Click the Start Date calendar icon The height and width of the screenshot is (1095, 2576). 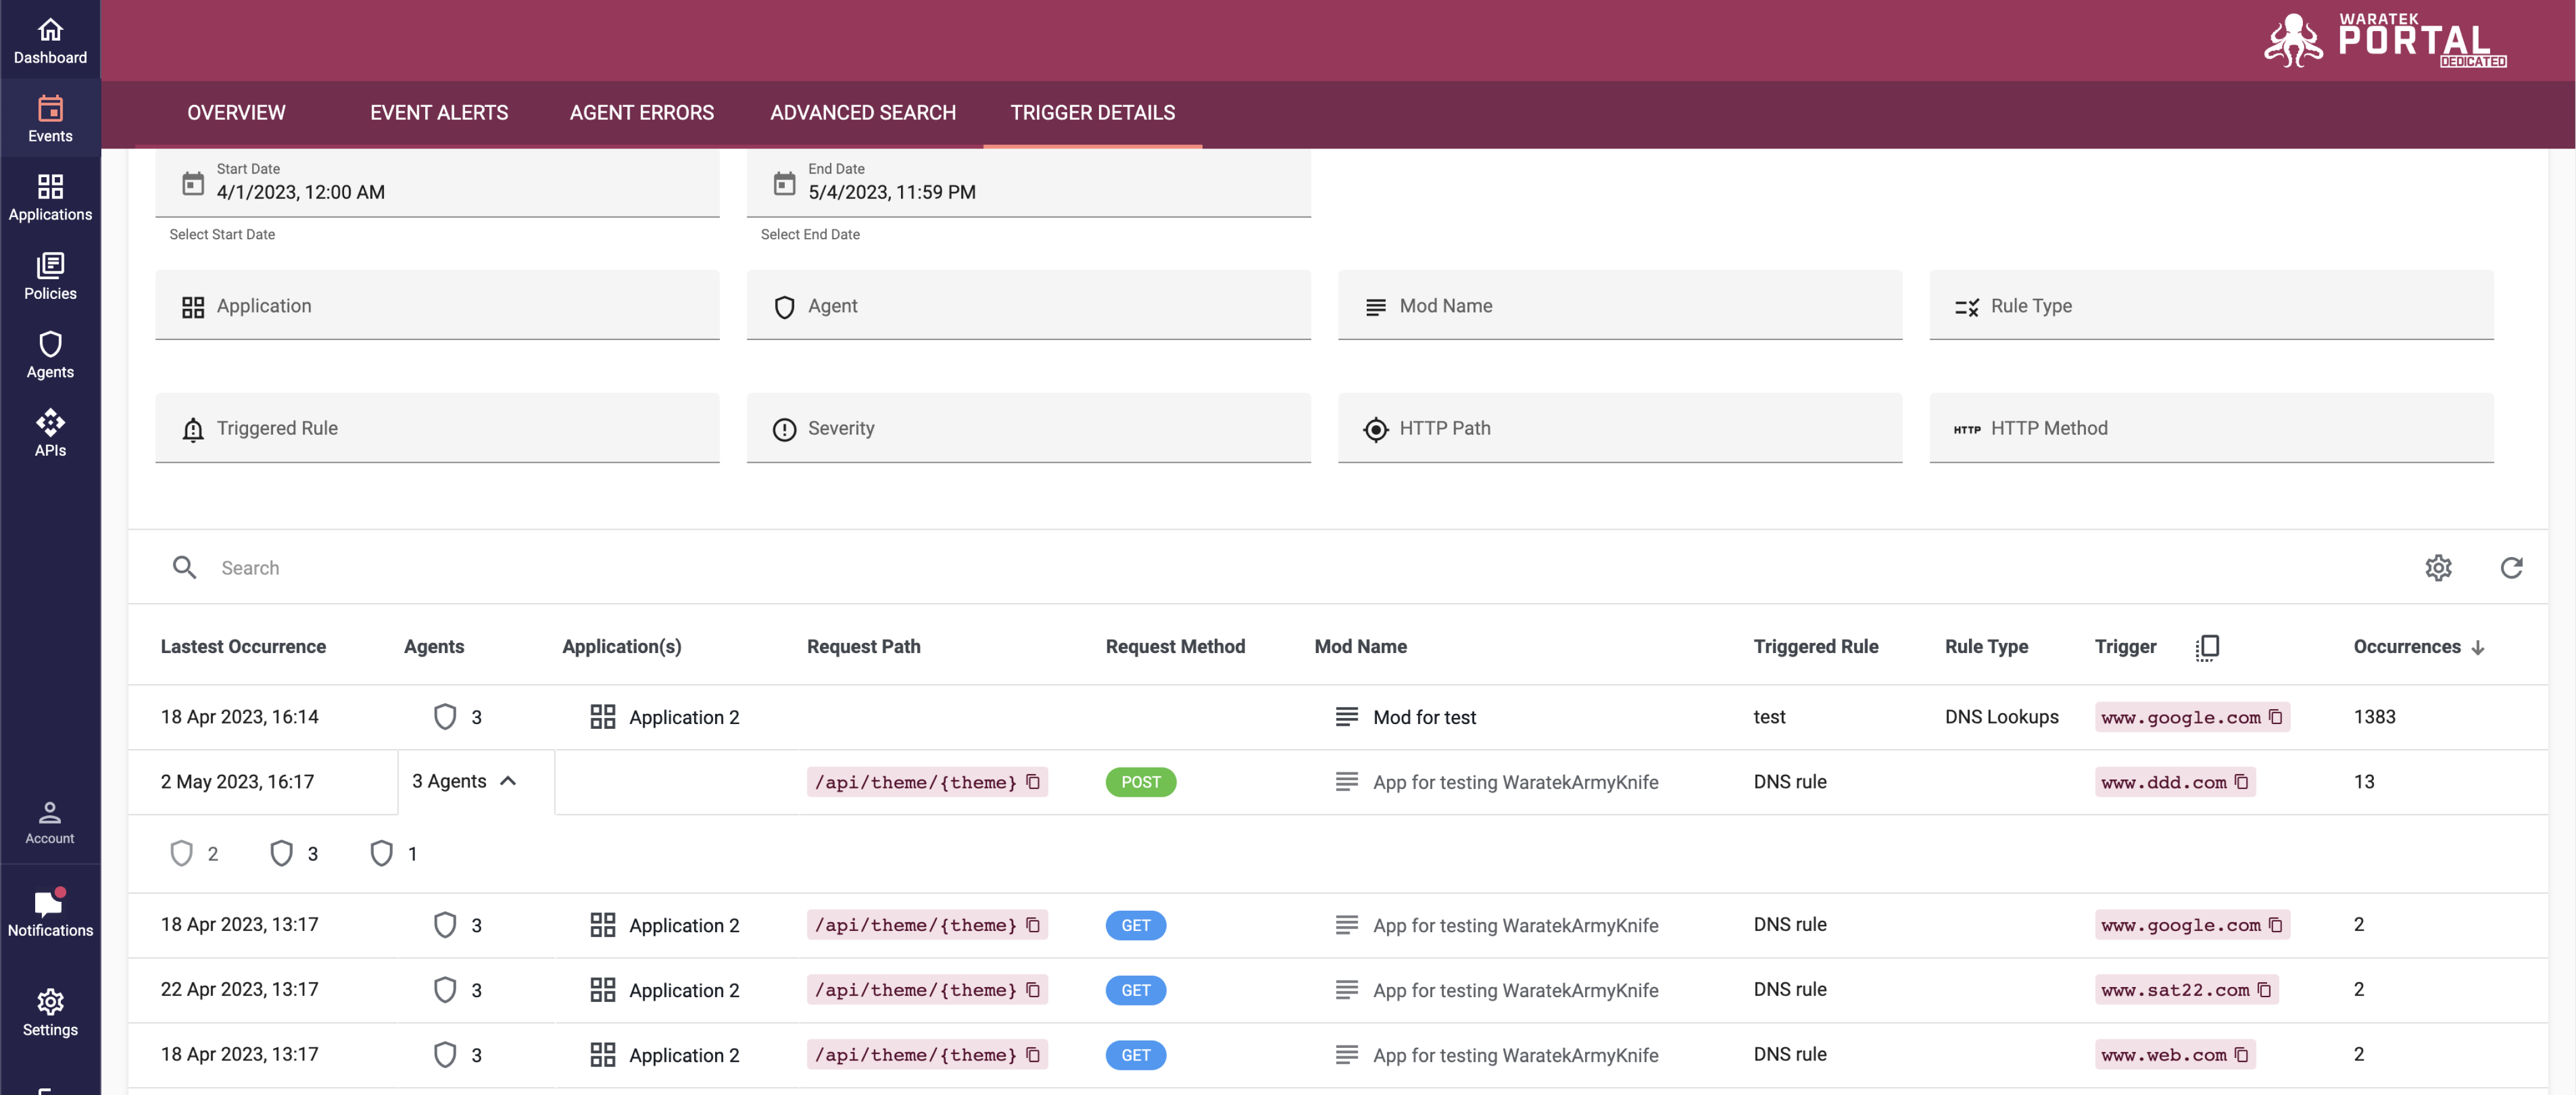tap(193, 183)
